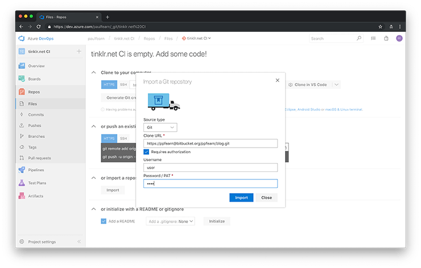Click the Import button on the page
This screenshot has width=421, height=268.
113,190
